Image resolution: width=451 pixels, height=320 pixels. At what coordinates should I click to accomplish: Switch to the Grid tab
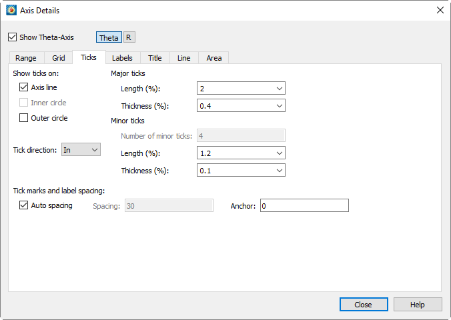[x=59, y=58]
